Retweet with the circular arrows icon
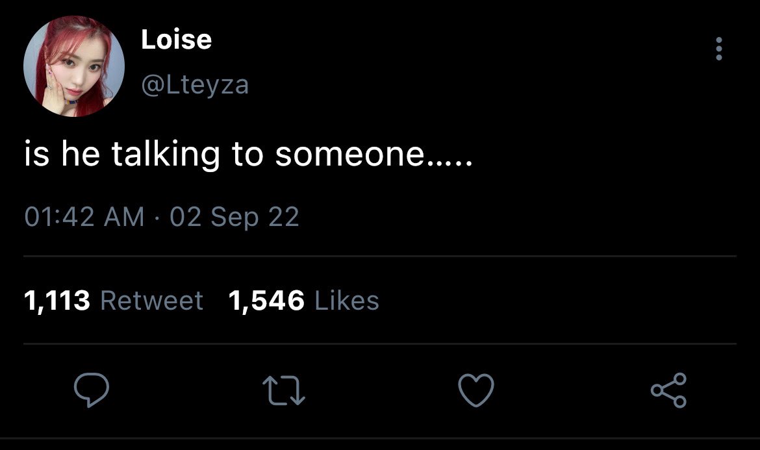The image size is (760, 450). click(284, 391)
